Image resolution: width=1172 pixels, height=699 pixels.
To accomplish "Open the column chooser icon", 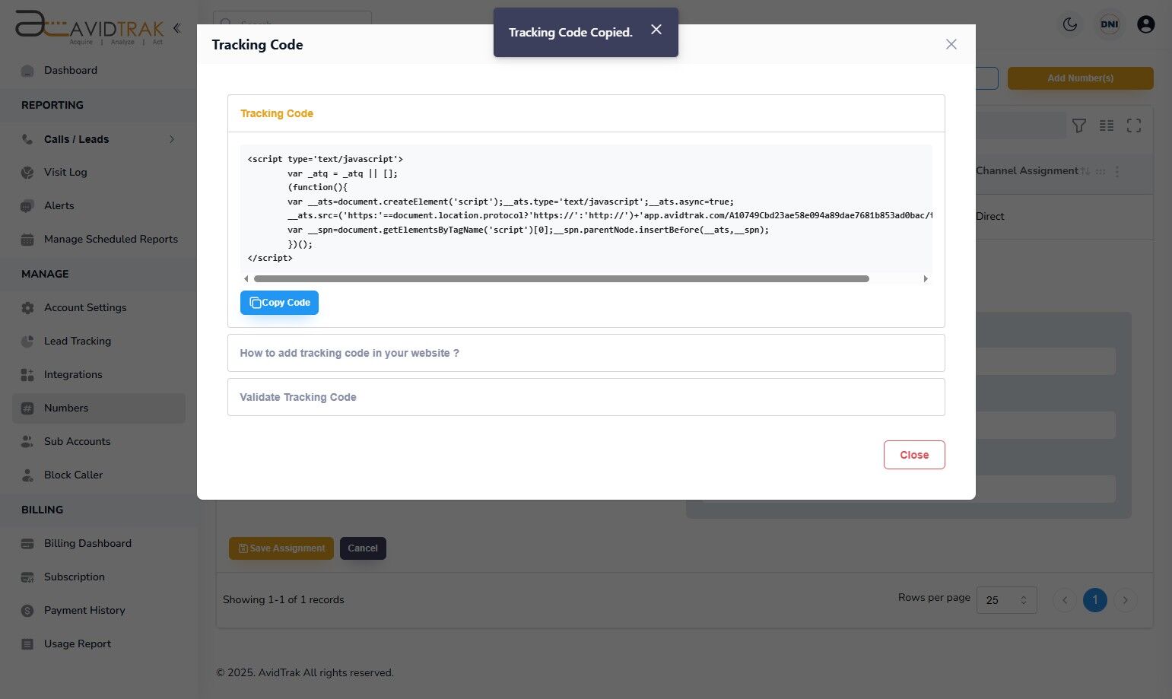I will tap(1107, 126).
